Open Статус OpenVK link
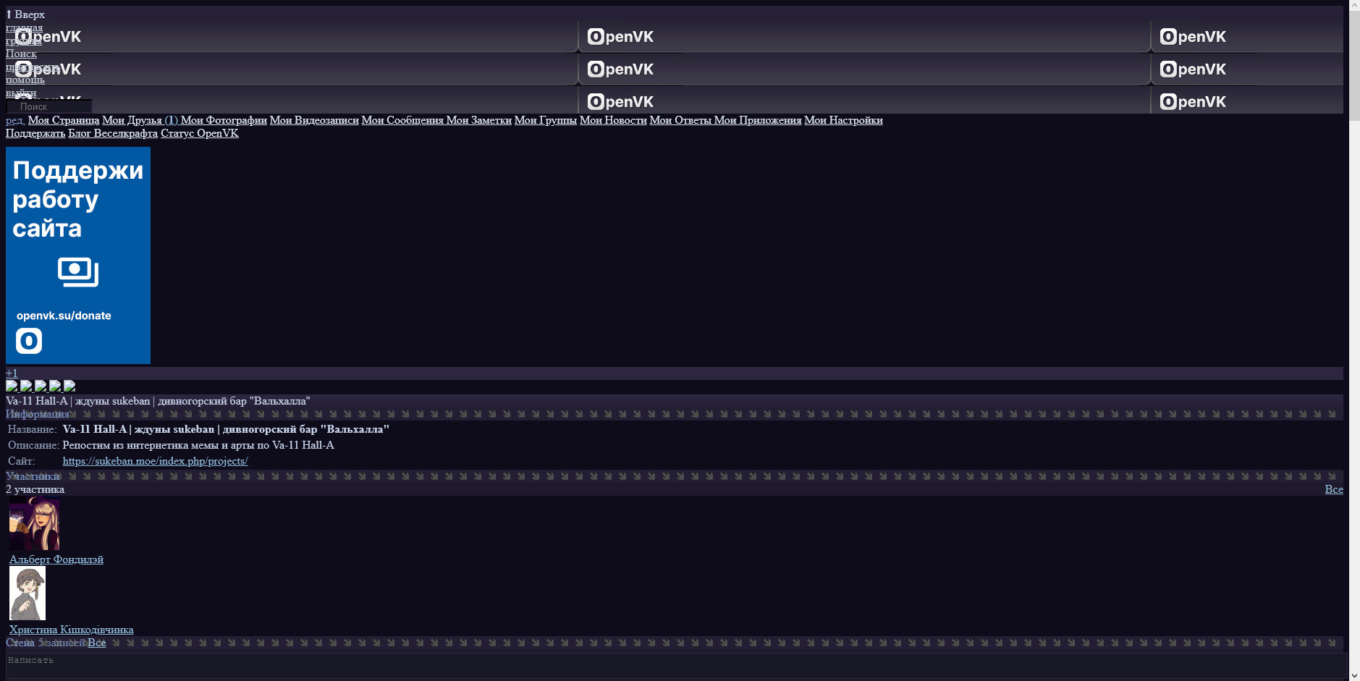The image size is (1360, 681). pyautogui.click(x=200, y=133)
